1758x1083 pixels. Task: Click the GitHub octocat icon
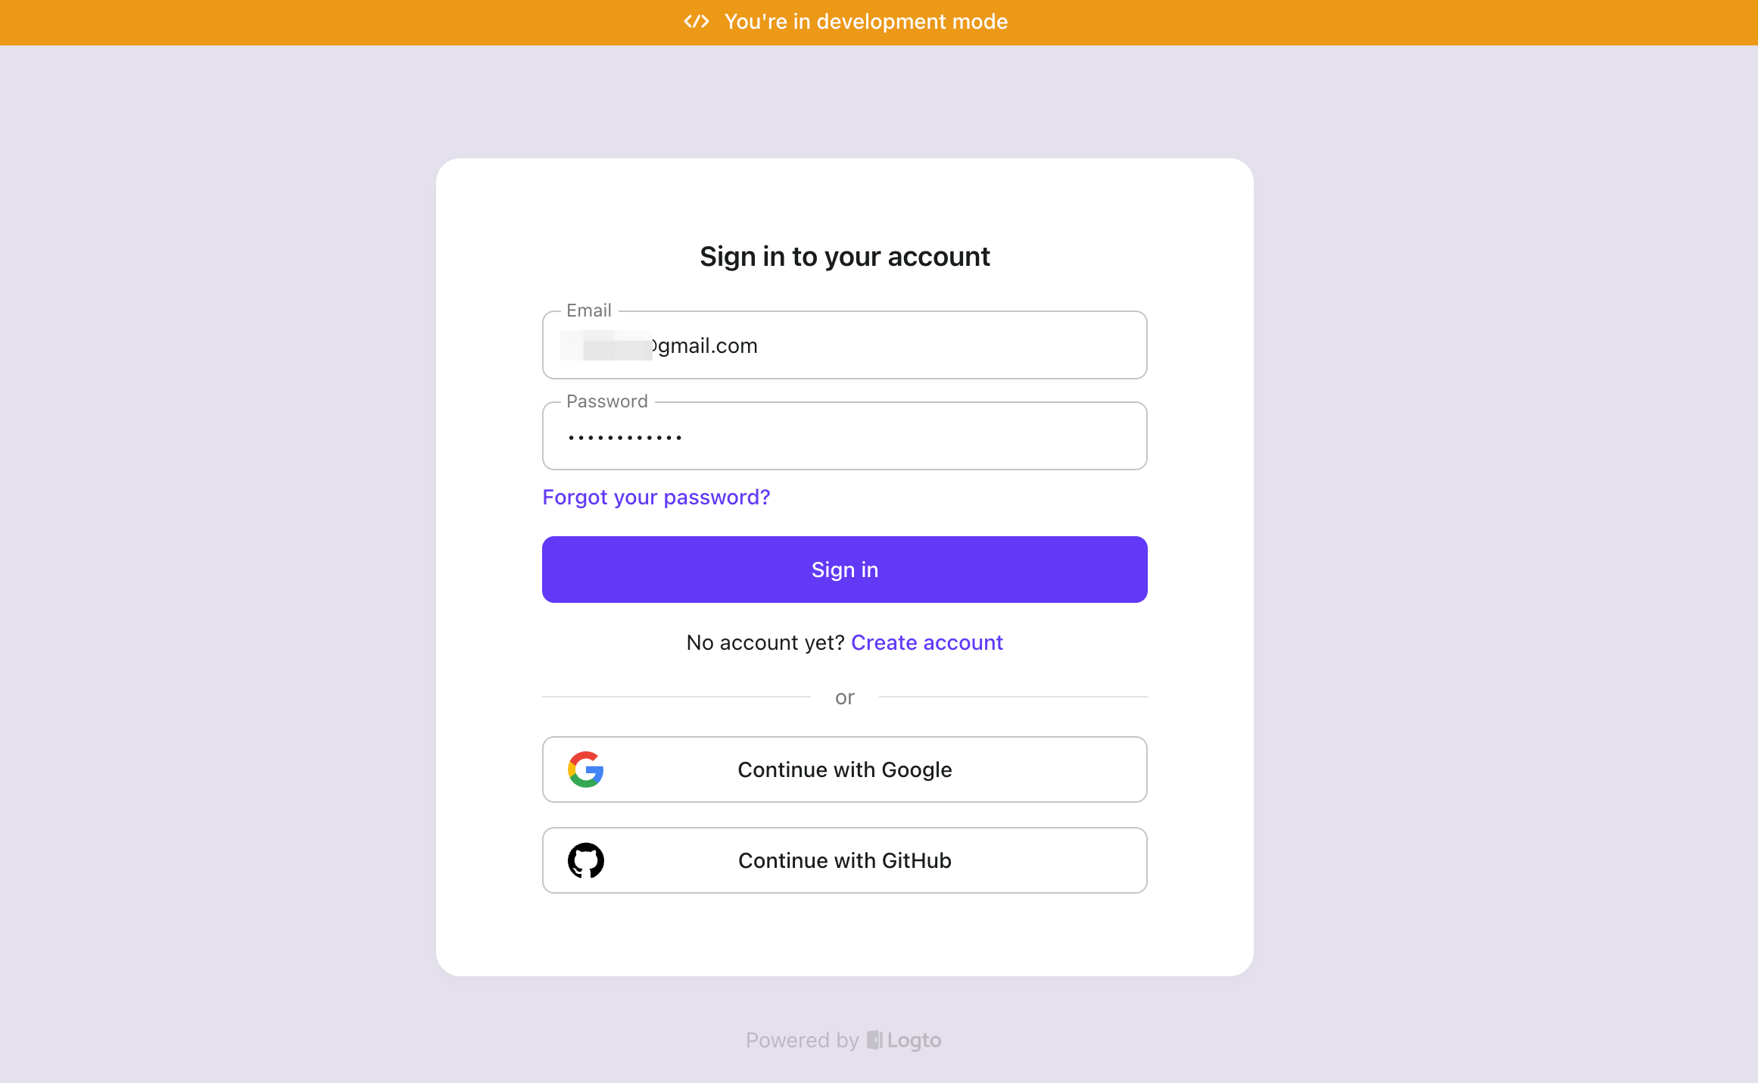[x=585, y=860]
